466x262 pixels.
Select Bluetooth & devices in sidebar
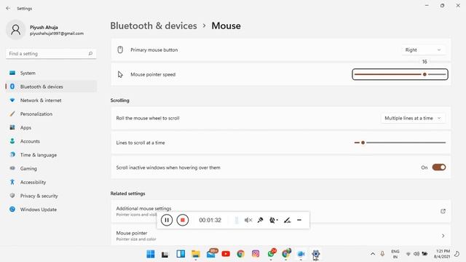point(51,87)
